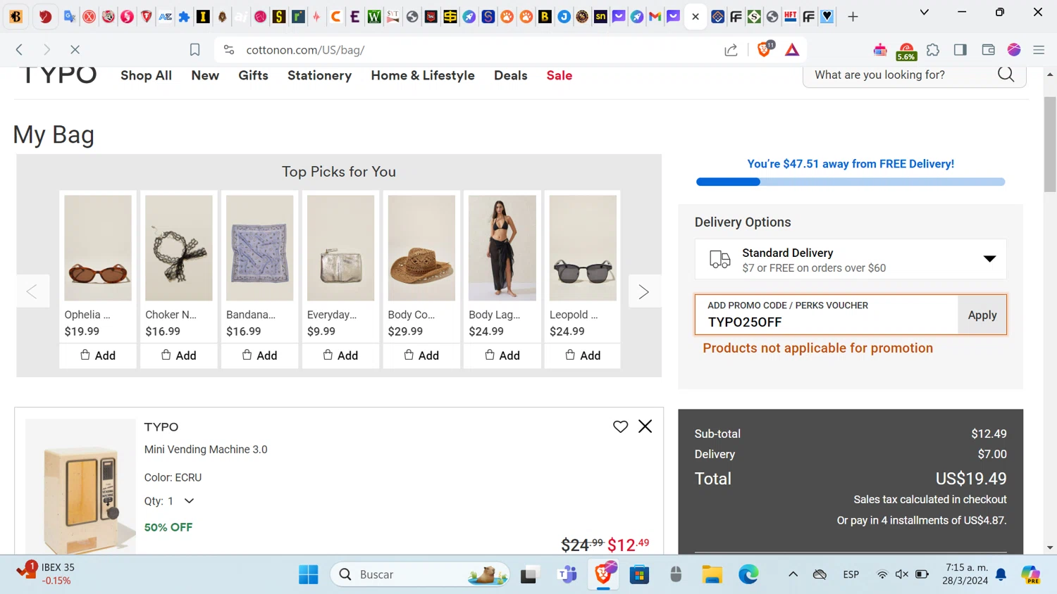Open tab search dropdown arrow
1057x594 pixels.
(x=925, y=12)
